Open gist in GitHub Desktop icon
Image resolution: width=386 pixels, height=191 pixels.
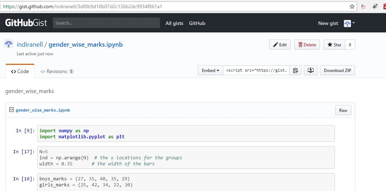310,71
